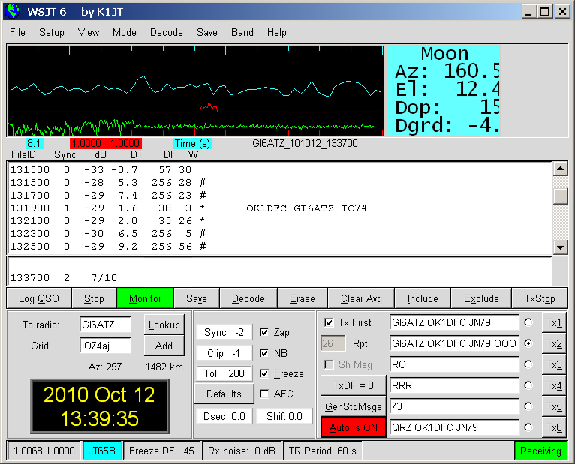This screenshot has height=464, width=575.
Task: Select radio button for the OOO report message
Action: point(528,343)
